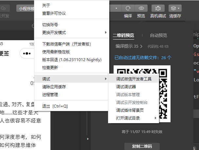The width and height of the screenshot is (199, 150).
Task: Switch to the 自动预览 tab
Action: [x=158, y=35]
